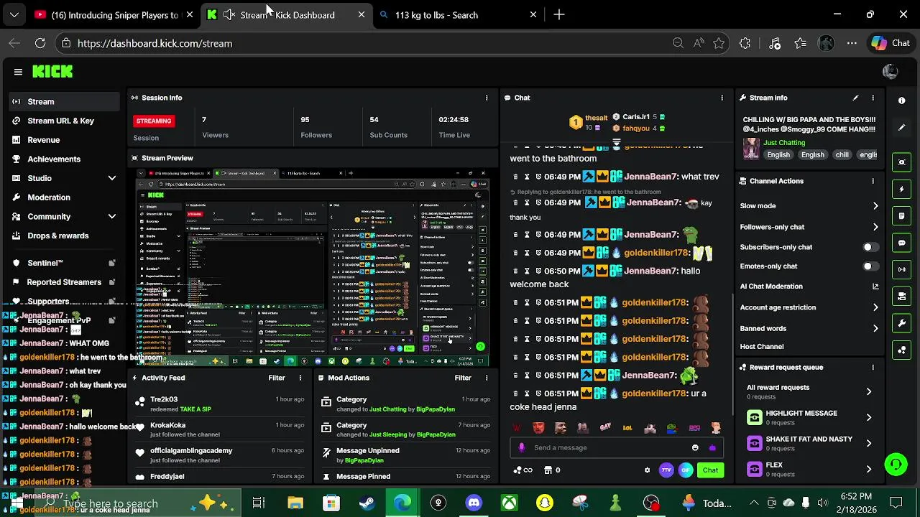The width and height of the screenshot is (920, 517).
Task: Add page to browser favorites star
Action: 719,43
